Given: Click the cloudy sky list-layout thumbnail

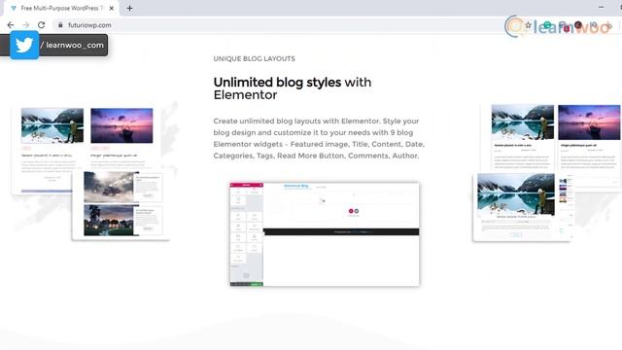Looking at the screenshot, I should [x=109, y=188].
